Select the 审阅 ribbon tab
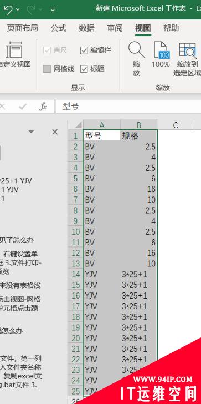Image resolution: width=201 pixels, height=404 pixels. point(115,28)
